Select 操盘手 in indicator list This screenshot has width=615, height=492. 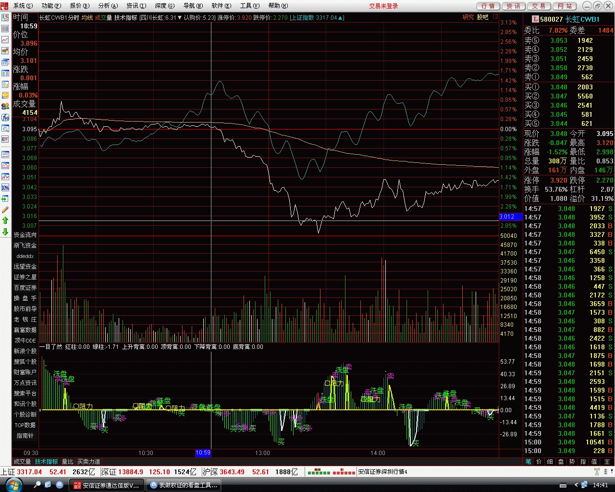coord(25,298)
